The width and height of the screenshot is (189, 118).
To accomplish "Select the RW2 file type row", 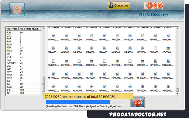I will (x=23, y=50).
